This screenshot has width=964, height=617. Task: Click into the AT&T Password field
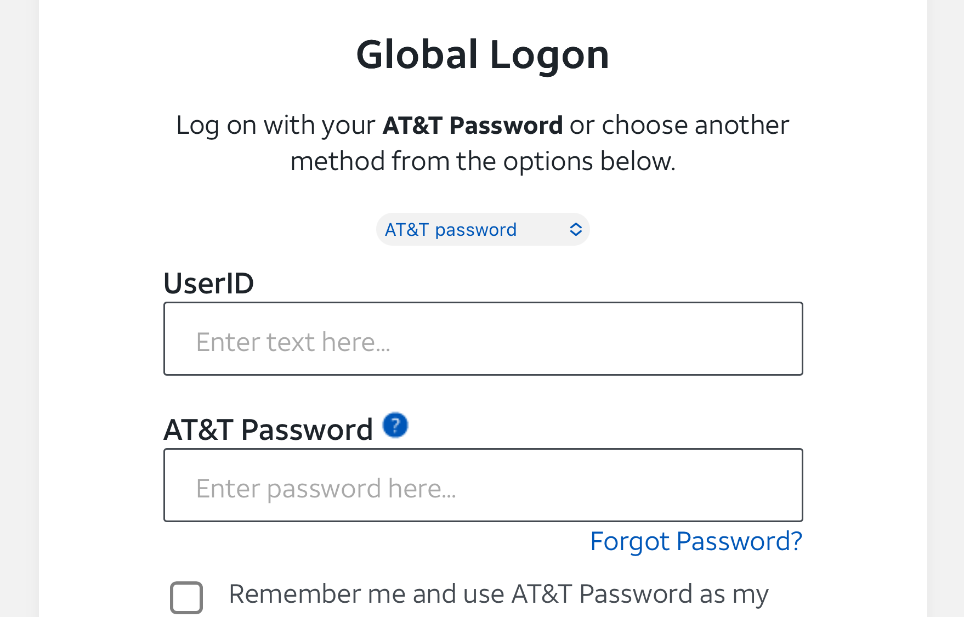click(483, 485)
